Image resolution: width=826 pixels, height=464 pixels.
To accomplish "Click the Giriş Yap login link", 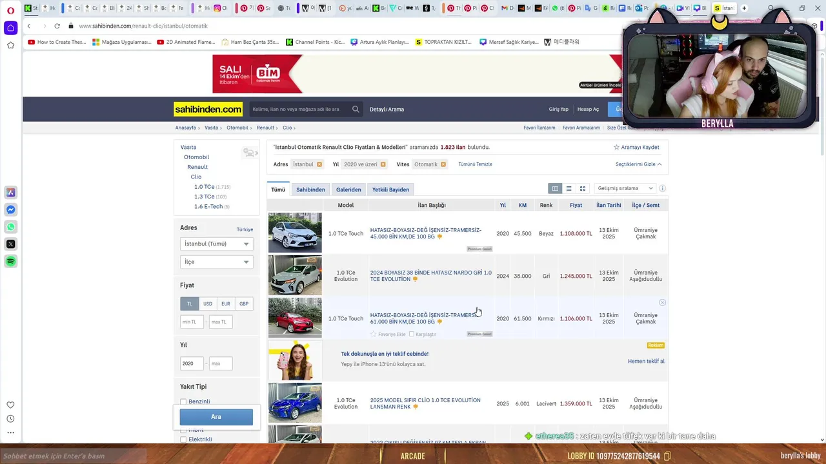I will pos(558,110).
